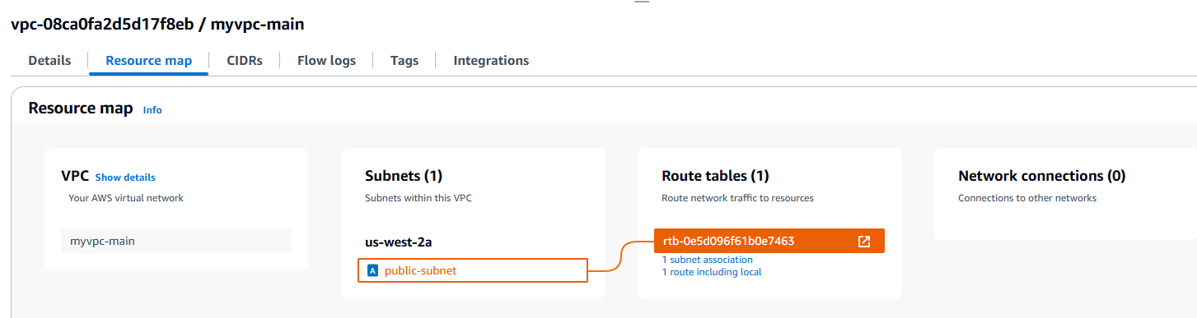Click the Subnets (1) heading

[x=404, y=176]
